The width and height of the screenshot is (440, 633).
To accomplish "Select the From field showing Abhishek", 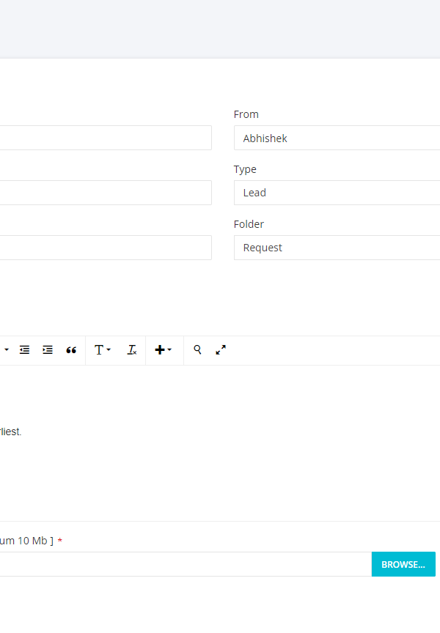I will click(337, 138).
